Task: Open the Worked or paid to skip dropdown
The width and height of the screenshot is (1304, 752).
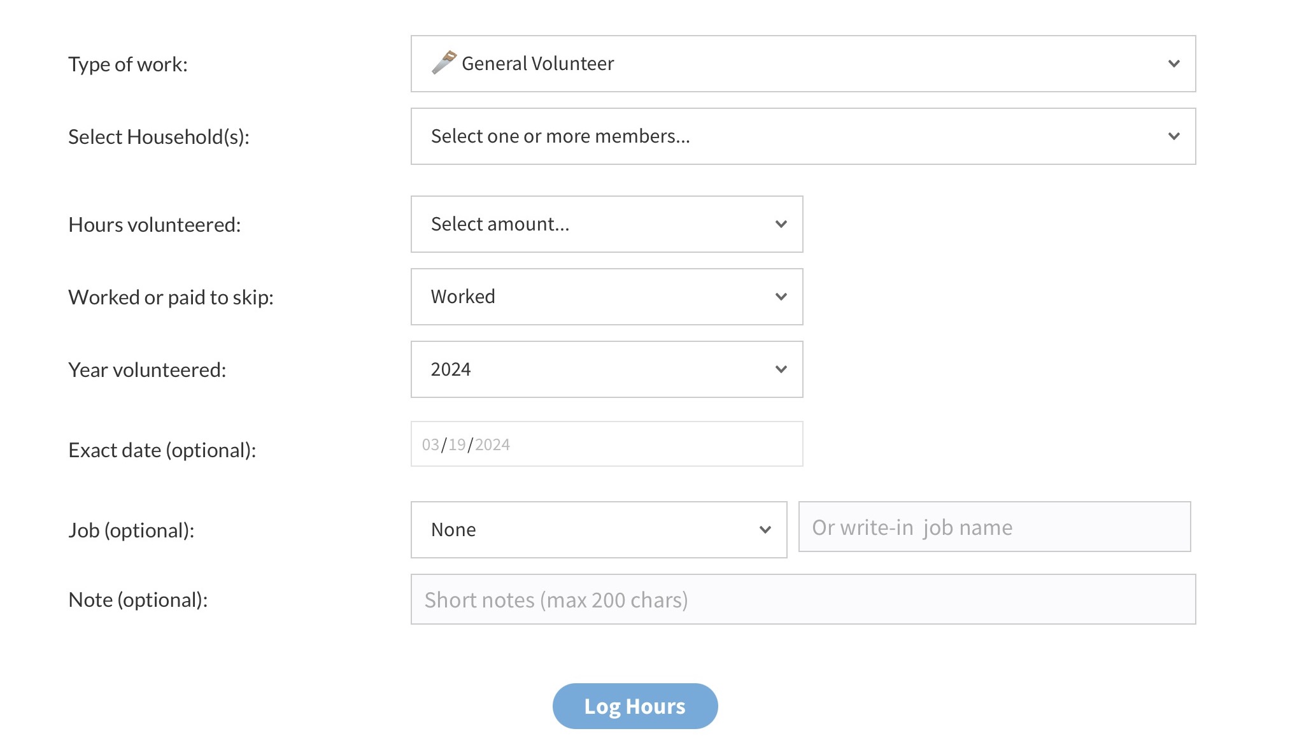Action: tap(606, 297)
